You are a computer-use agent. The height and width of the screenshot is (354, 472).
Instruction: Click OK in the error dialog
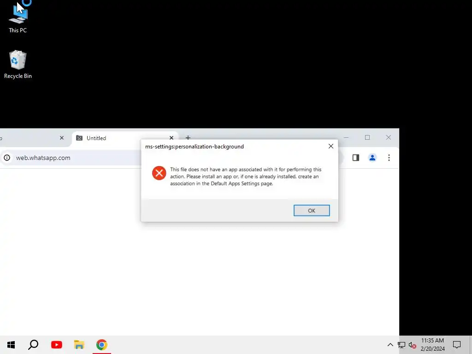pyautogui.click(x=312, y=210)
